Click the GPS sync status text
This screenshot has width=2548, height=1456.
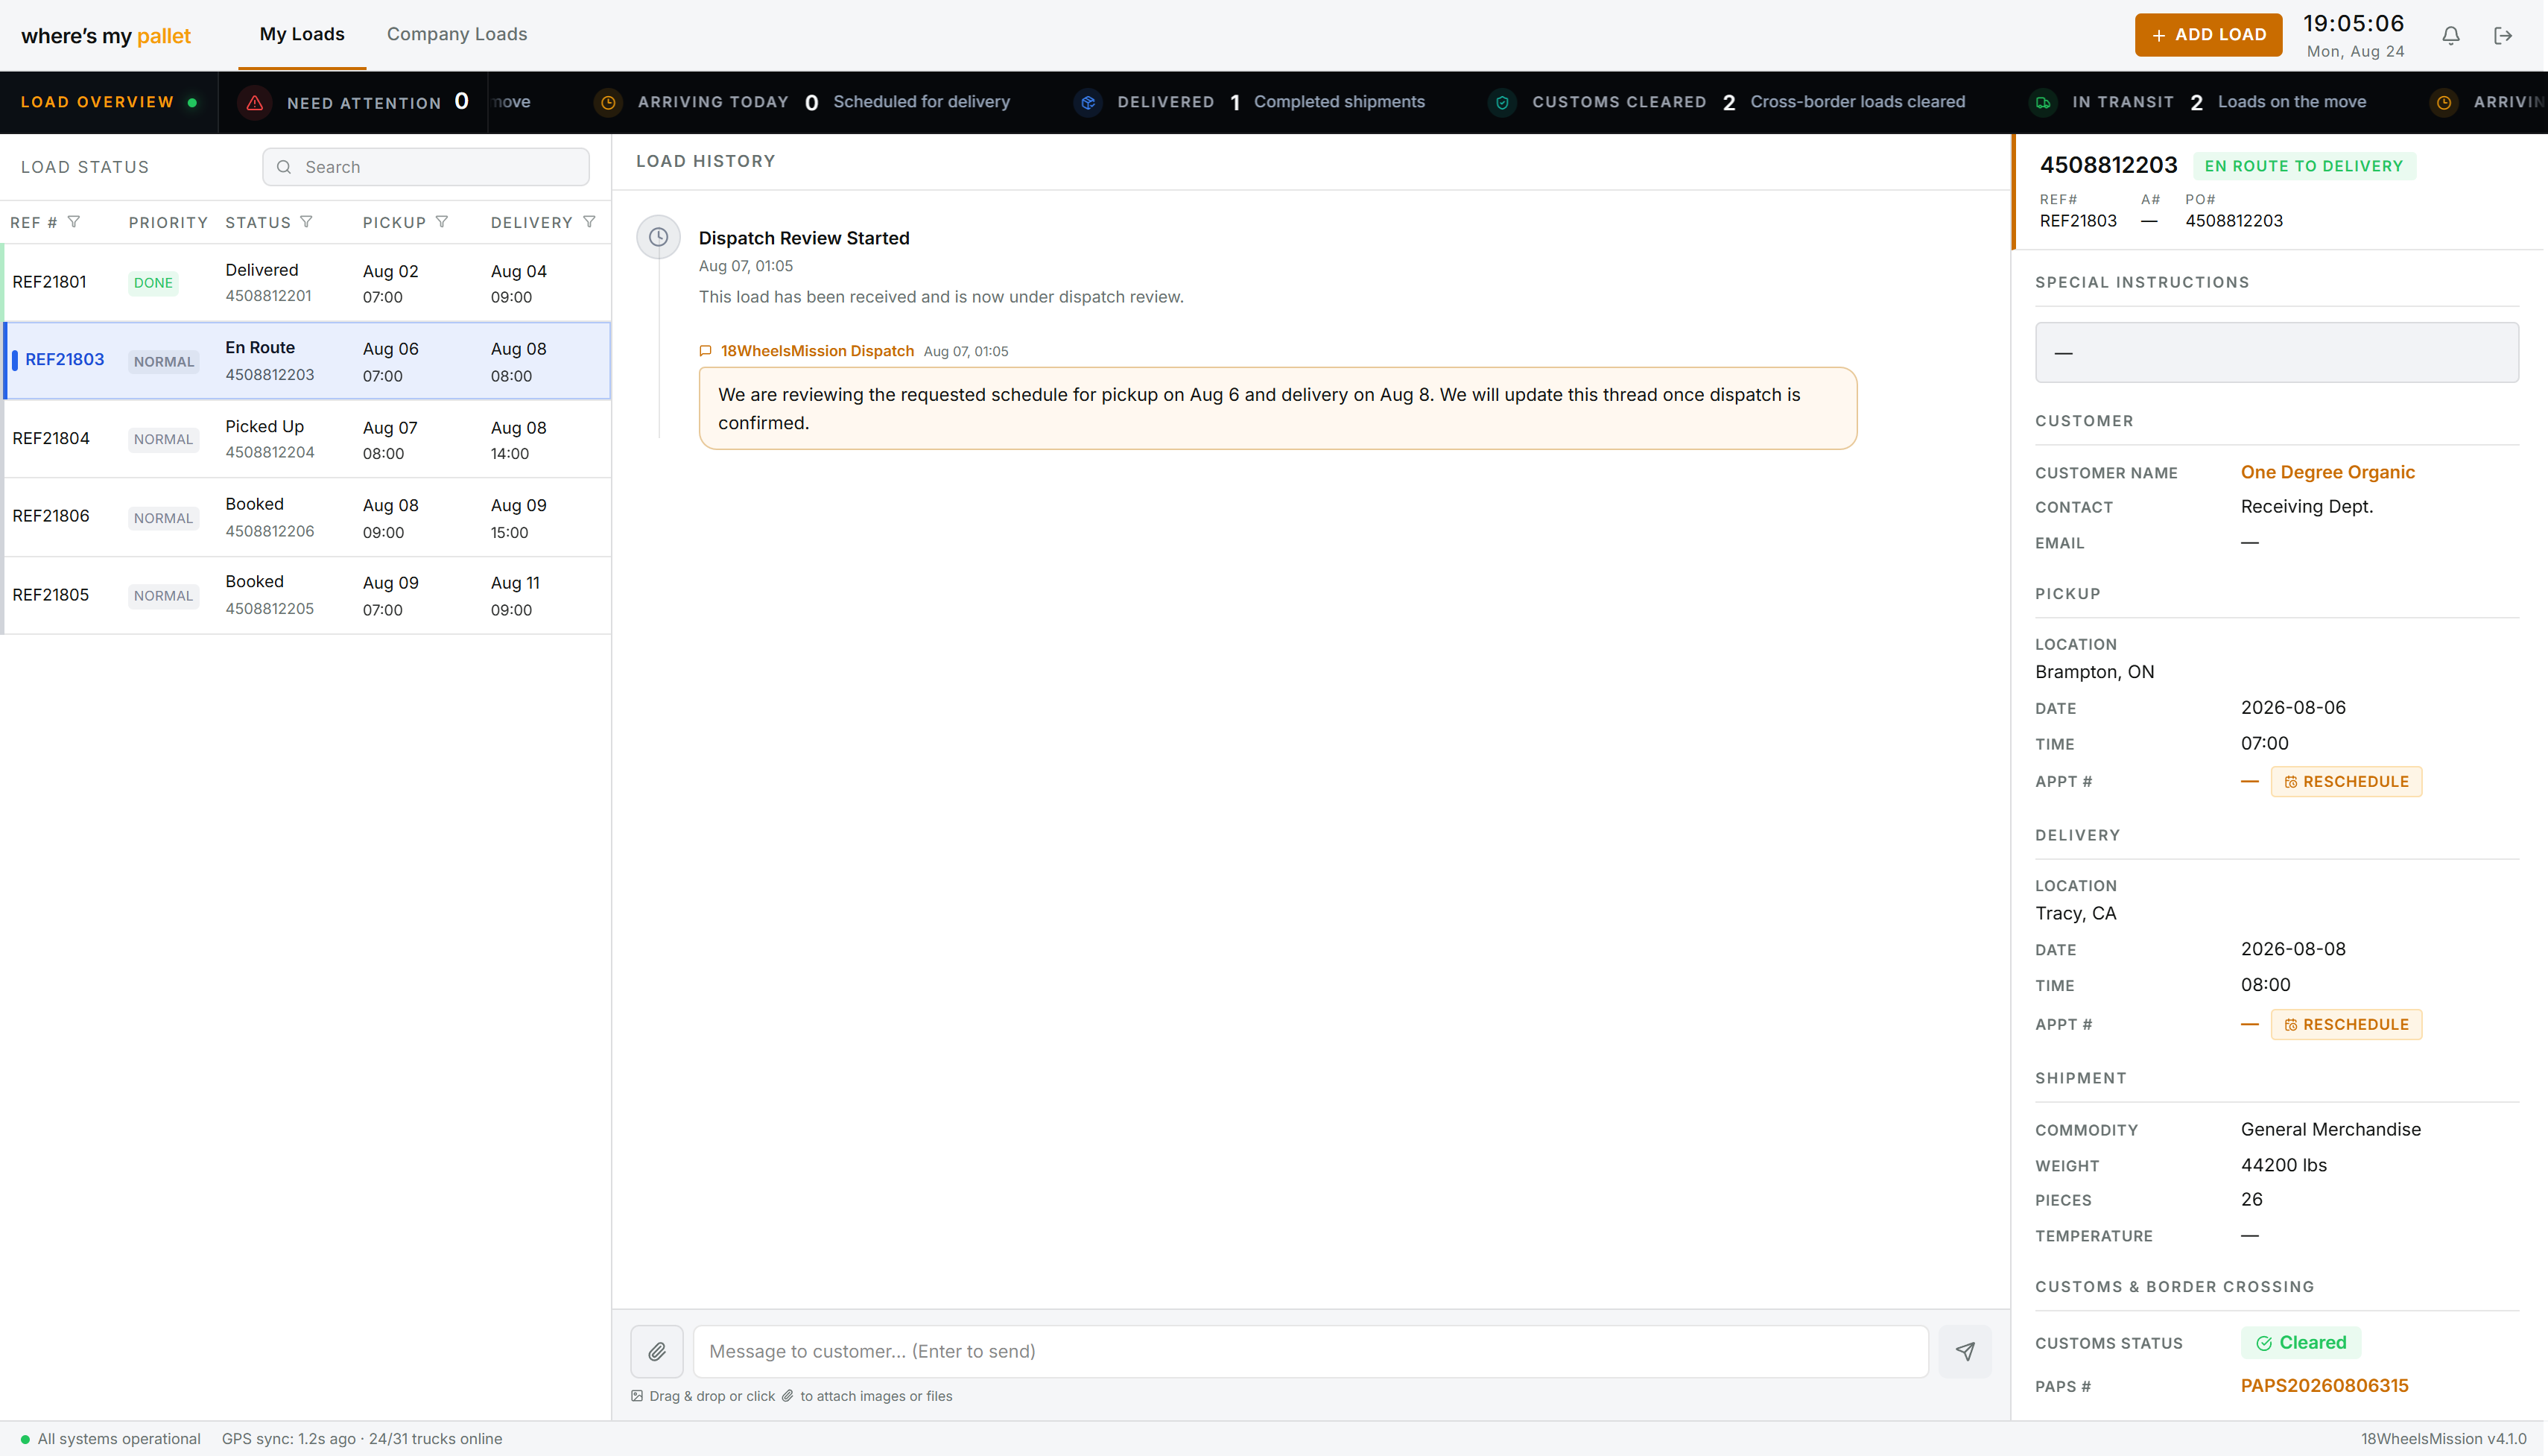[x=362, y=1439]
